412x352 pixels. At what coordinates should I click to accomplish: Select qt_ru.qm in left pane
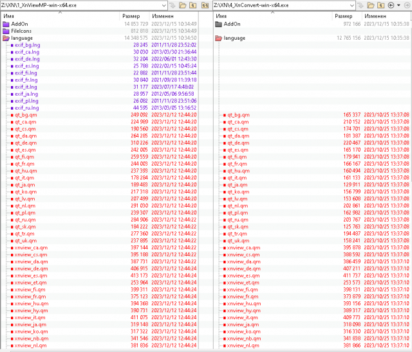[x=25, y=220]
